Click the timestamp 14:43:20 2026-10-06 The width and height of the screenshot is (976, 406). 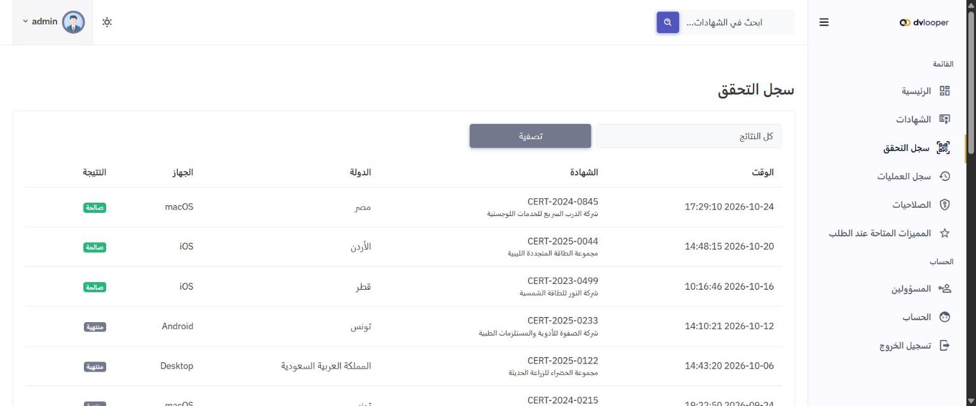pyautogui.click(x=729, y=366)
